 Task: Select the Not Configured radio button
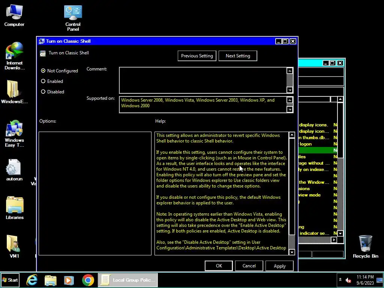(x=43, y=70)
